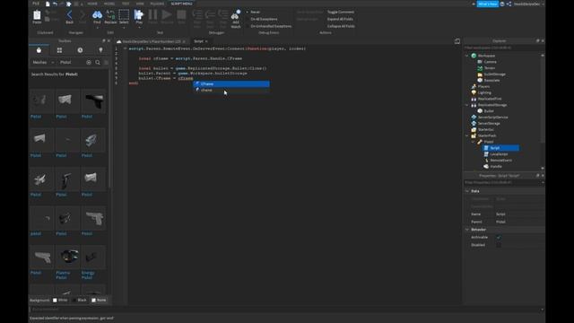Open the Toolbox Recent clock tab
The image size is (574, 323).
click(x=80, y=50)
